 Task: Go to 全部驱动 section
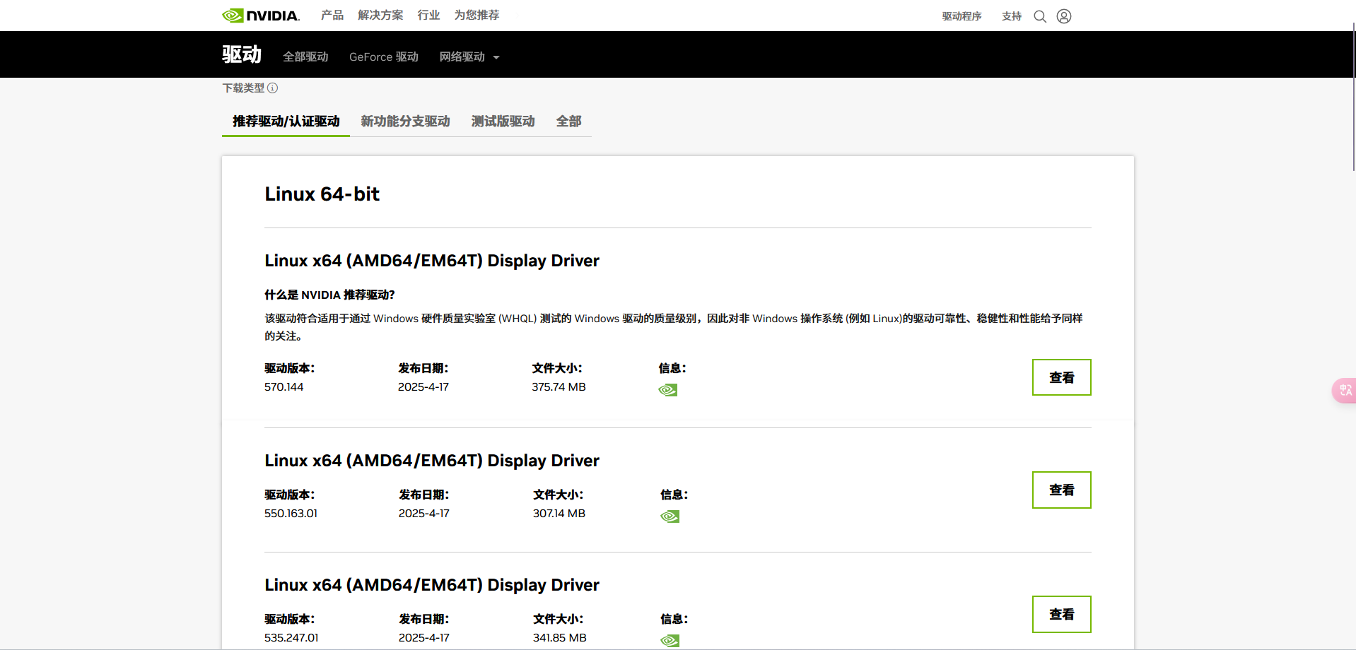coord(305,57)
